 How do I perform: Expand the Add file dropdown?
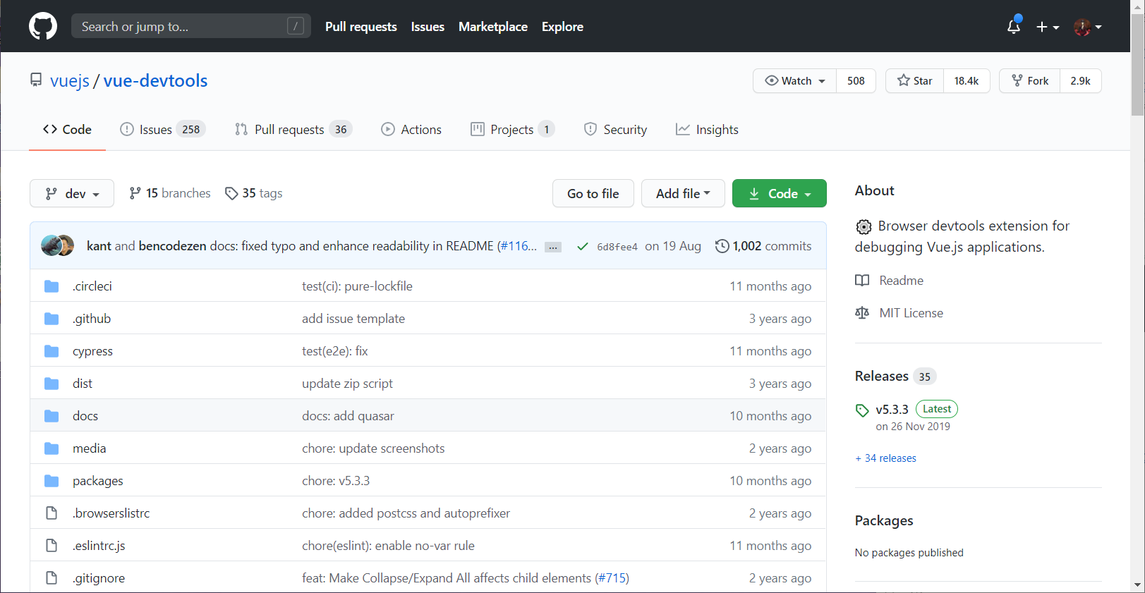point(683,193)
